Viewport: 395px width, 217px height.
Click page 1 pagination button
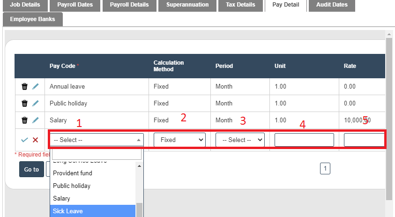(x=325, y=169)
